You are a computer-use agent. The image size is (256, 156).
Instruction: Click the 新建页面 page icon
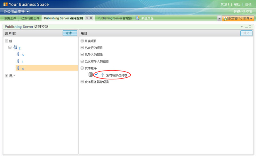(138, 18)
